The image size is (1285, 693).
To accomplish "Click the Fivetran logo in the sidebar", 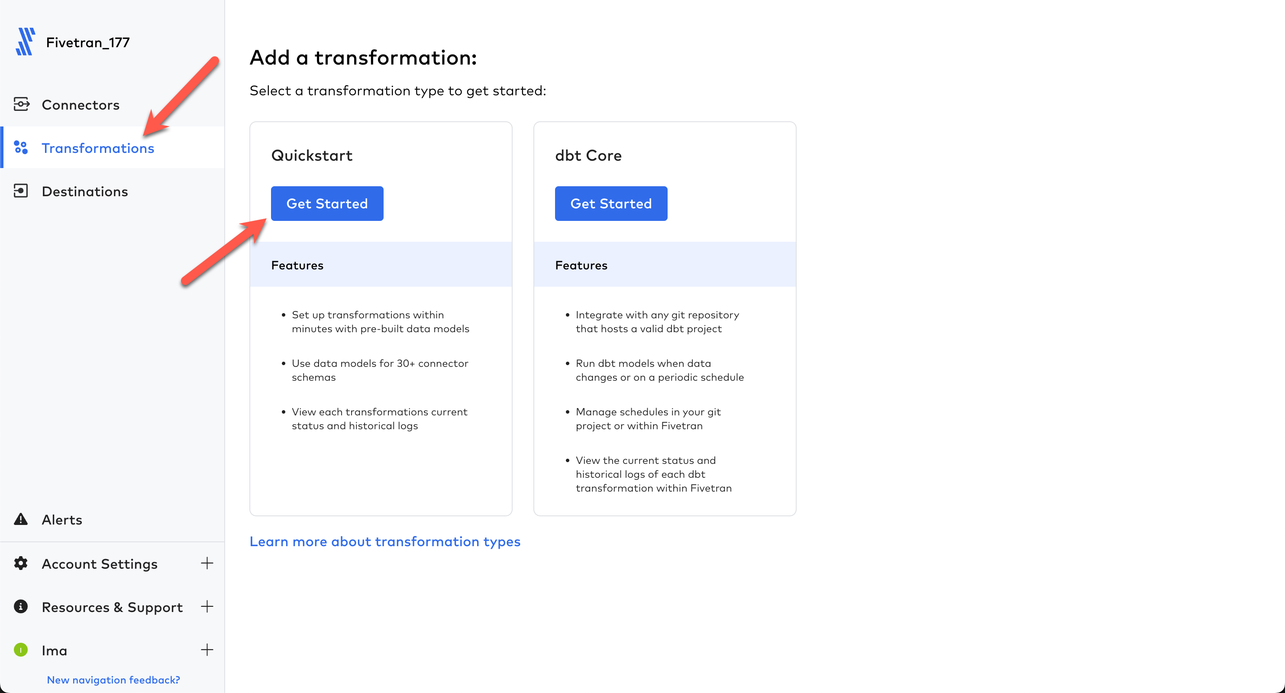I will pyautogui.click(x=25, y=42).
